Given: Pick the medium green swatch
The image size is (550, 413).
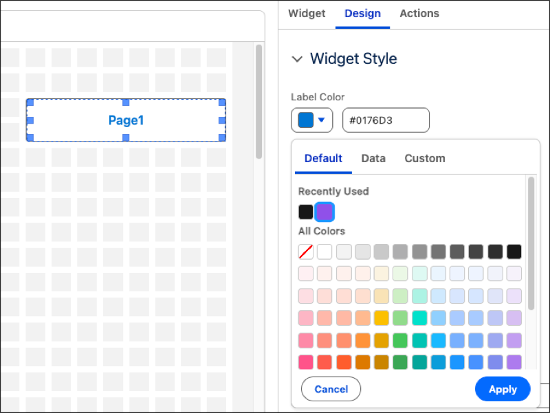Looking at the screenshot, I should (x=400, y=340).
